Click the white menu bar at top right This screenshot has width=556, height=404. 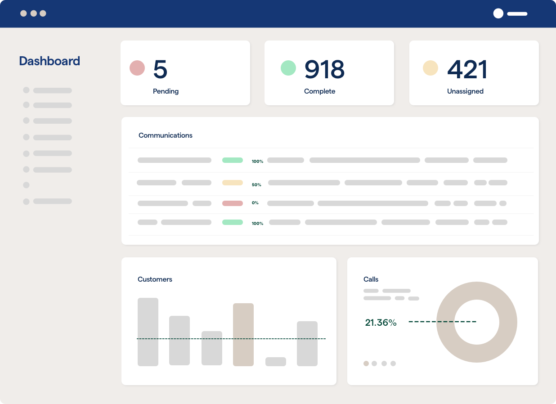pyautogui.click(x=517, y=14)
